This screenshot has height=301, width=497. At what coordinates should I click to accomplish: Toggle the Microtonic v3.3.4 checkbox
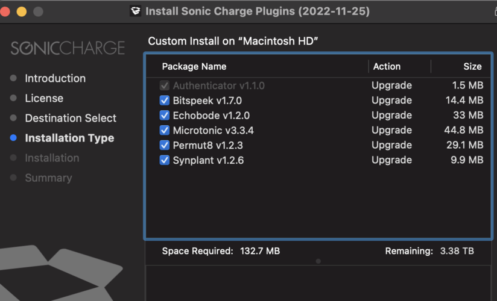coord(165,130)
